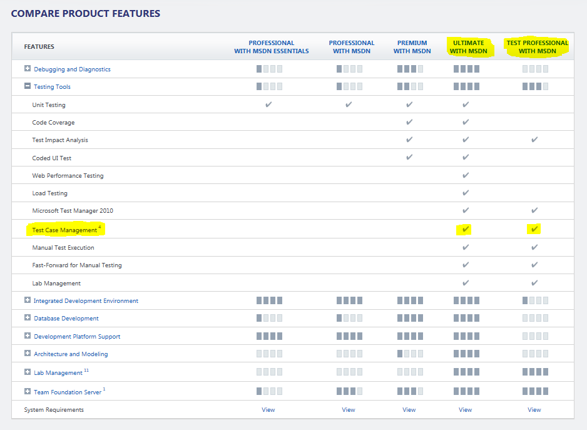The height and width of the screenshot is (430, 587).
Task: Select Ultimate with MSDN column header
Action: [468, 47]
